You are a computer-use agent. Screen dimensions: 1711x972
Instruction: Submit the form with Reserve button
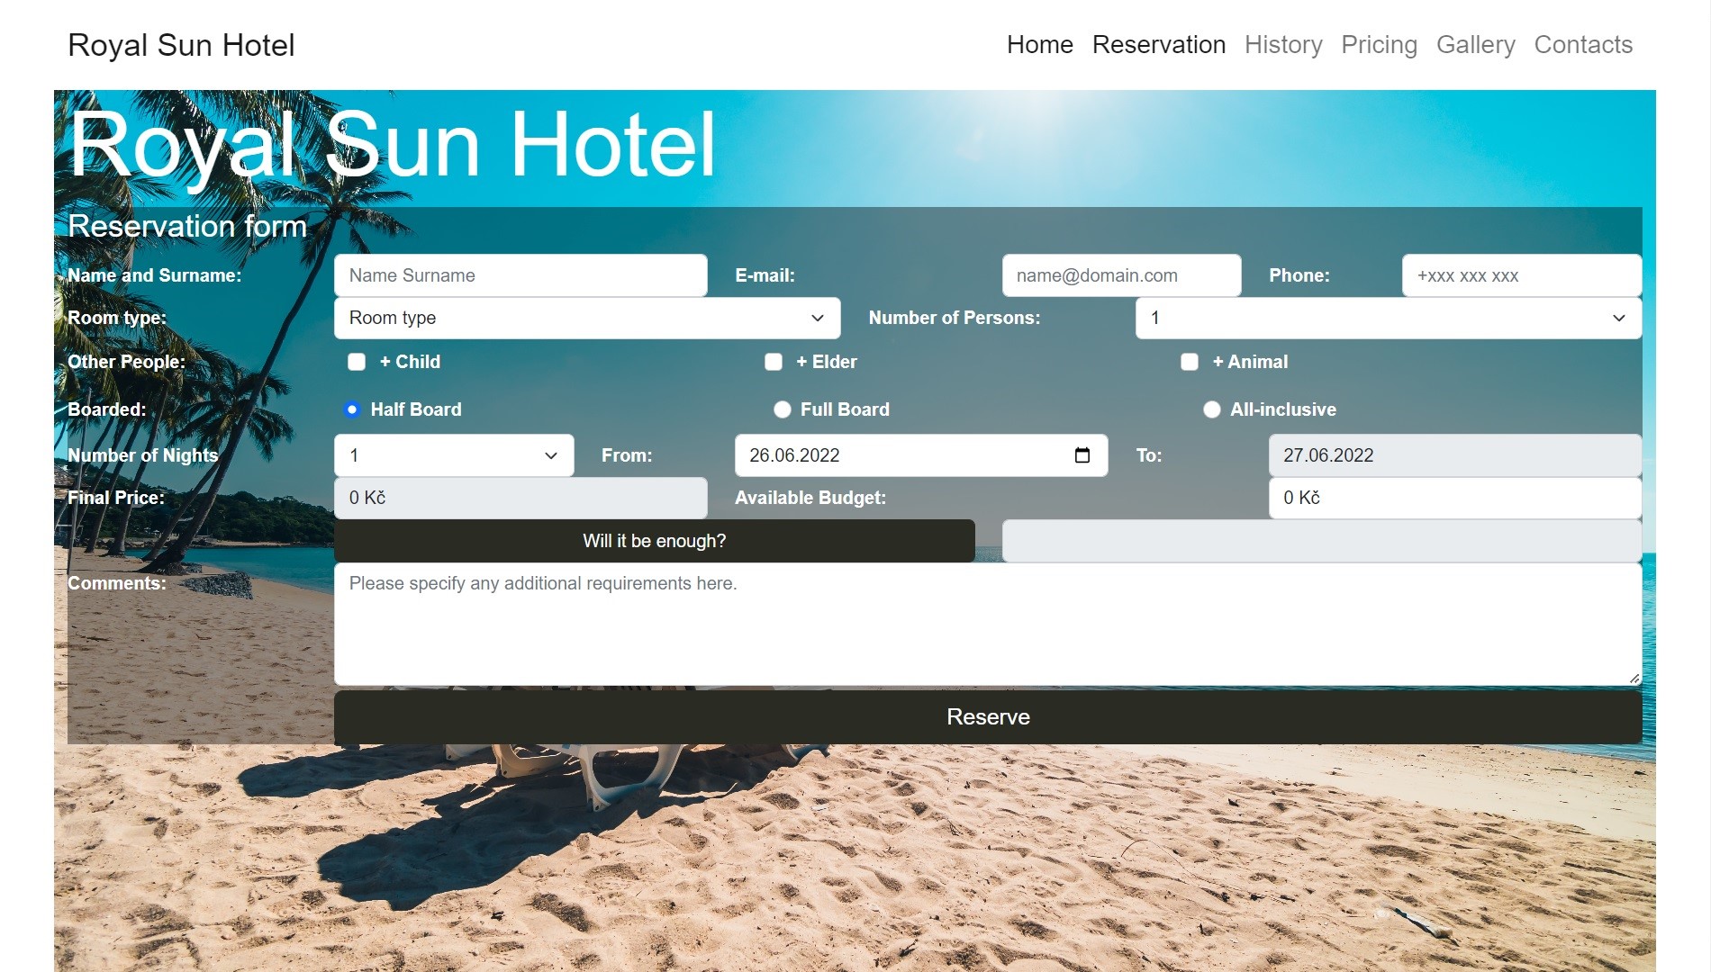(988, 717)
